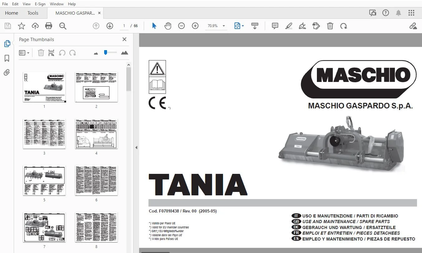Open the edit PDF tool

pyautogui.click(x=316, y=26)
